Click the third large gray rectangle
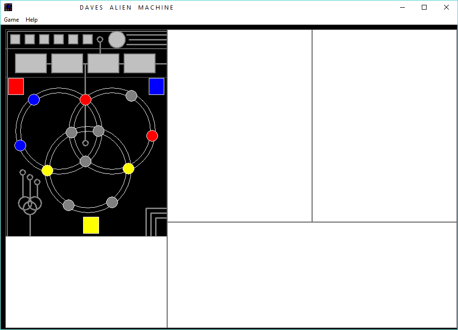Viewport: 458px width, 330px height. coord(103,63)
